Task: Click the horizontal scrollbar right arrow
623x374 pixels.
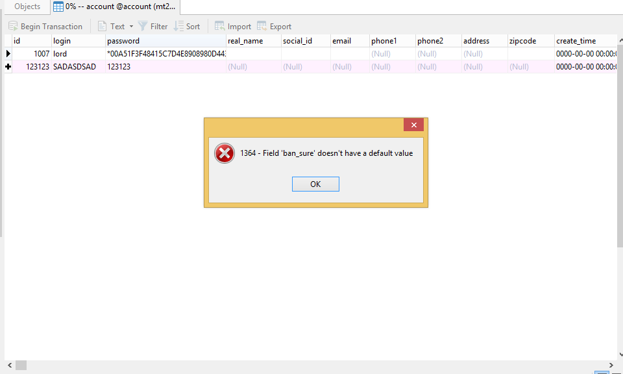Action: point(611,366)
